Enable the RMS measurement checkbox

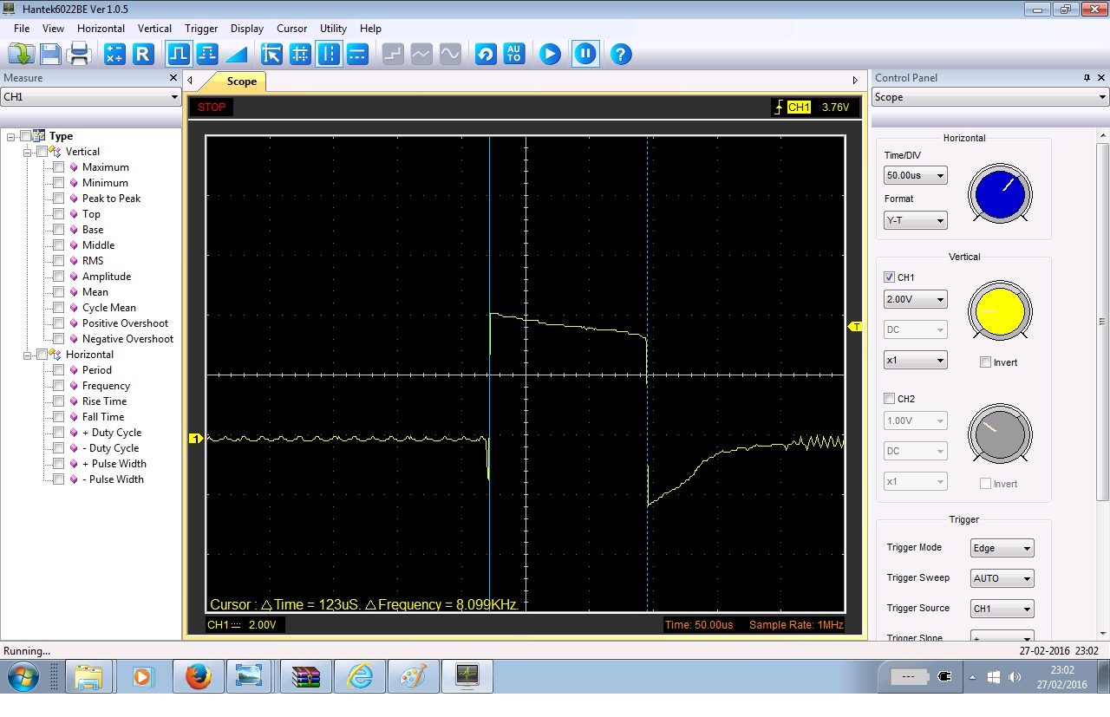[58, 261]
